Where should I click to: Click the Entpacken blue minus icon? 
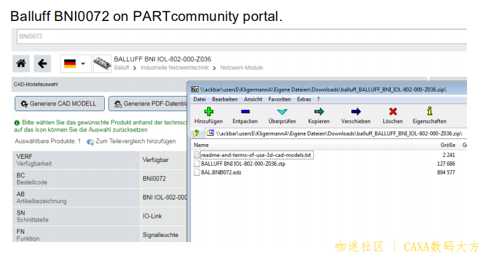pos(245,112)
